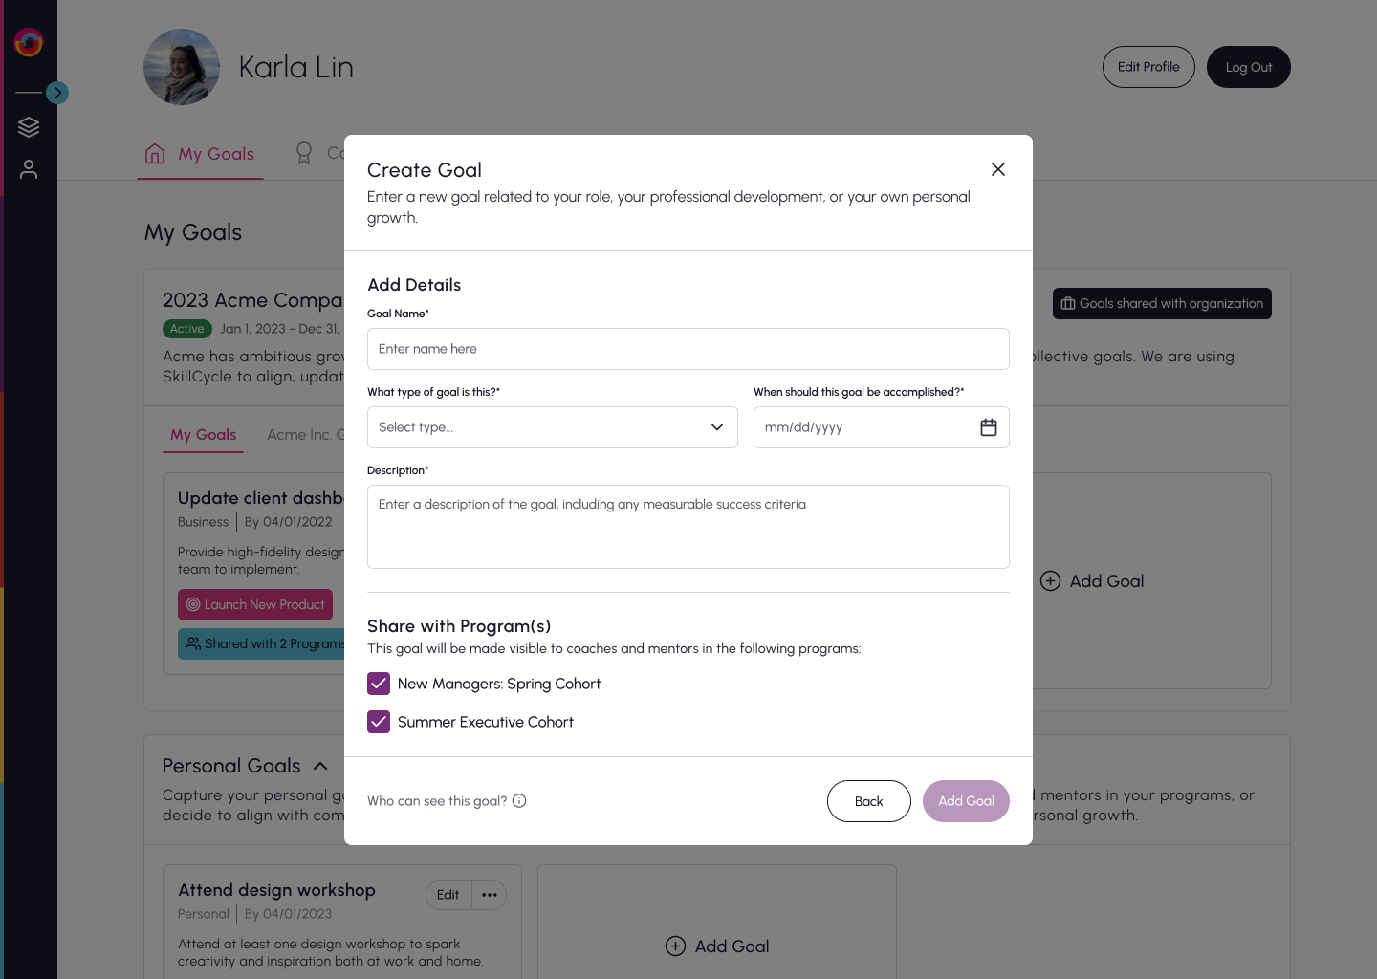Collapse the Personal Goals section
Viewport: 1377px width, 979px height.
(x=320, y=766)
